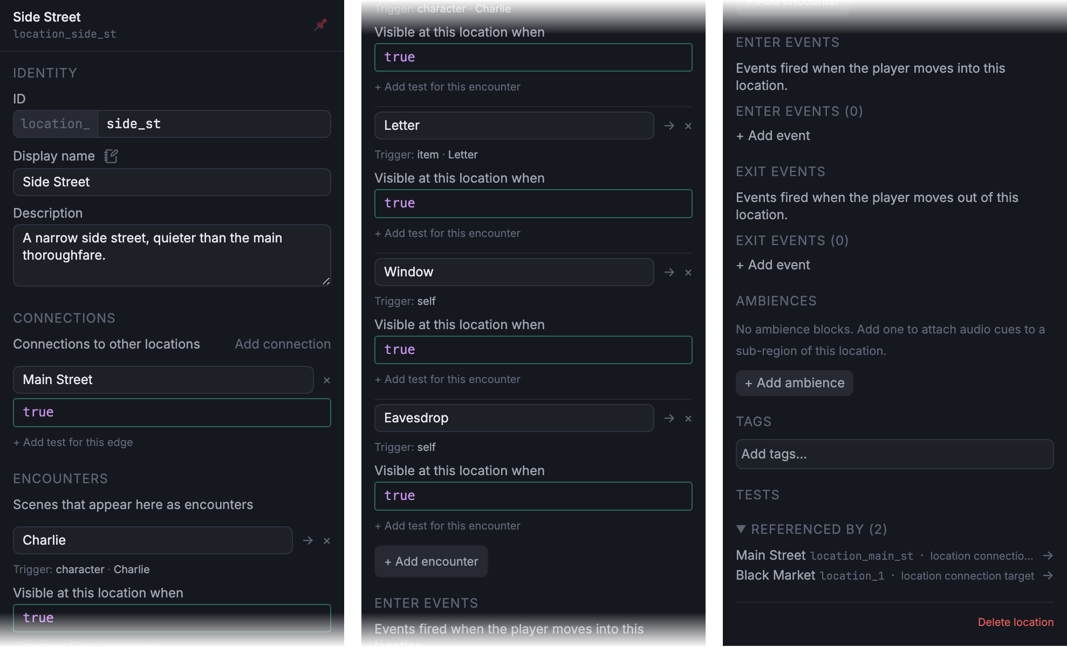
Task: Click Add test for this edge
Action: pos(73,442)
